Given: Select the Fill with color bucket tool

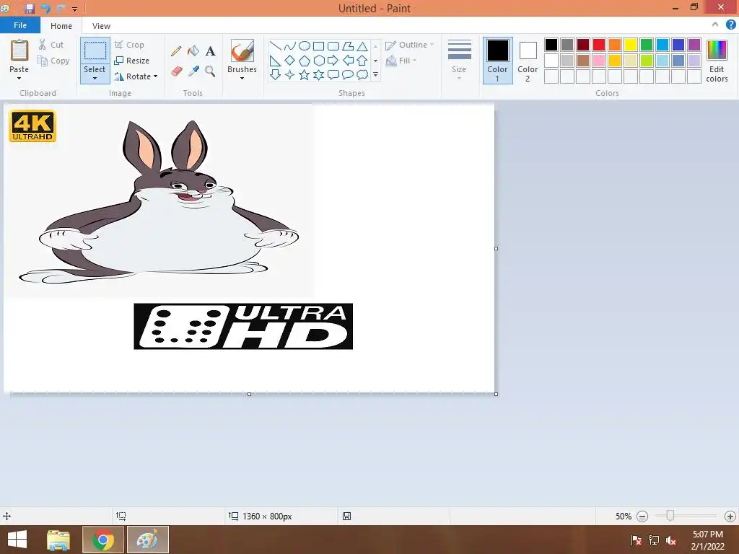Looking at the screenshot, I should coord(193,51).
